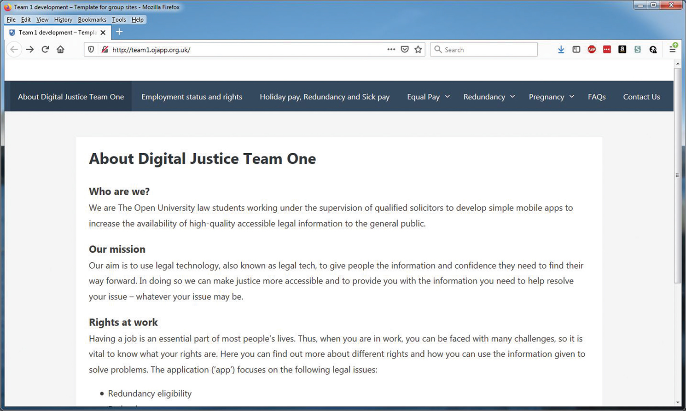Open the Amazon extension icon
686x411 pixels.
[x=622, y=49]
